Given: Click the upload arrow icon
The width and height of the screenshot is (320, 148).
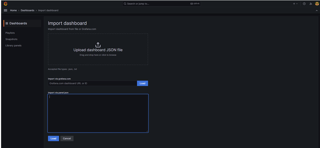Looking at the screenshot, I should (98, 45).
